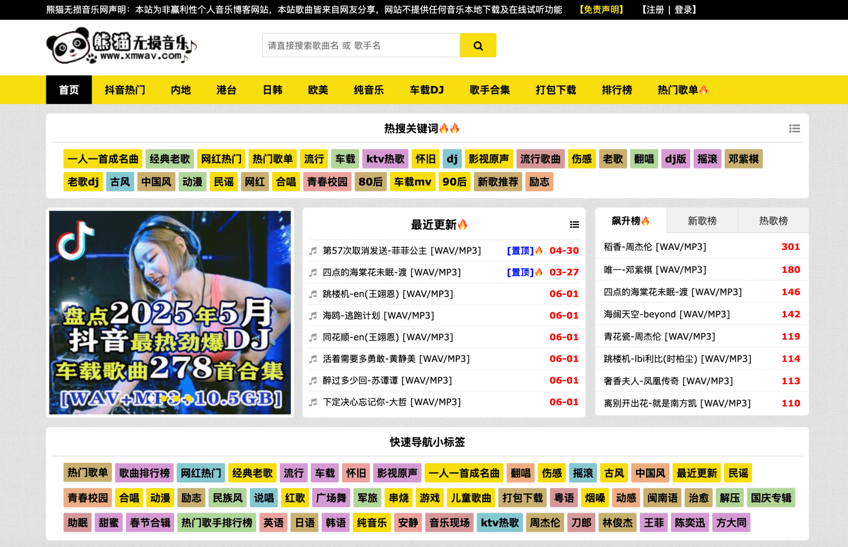Viewport: 848px width, 547px height.
Task: Click the 周杰伦 quick navigation tag
Action: coord(544,523)
